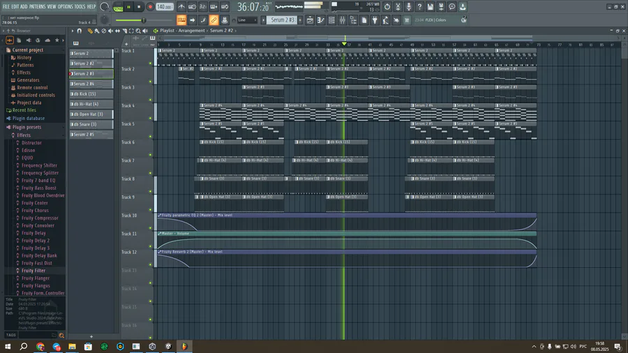Viewport: 628px width, 353px height.
Task: Open the multilink to controllers icon
Action: coord(225,20)
